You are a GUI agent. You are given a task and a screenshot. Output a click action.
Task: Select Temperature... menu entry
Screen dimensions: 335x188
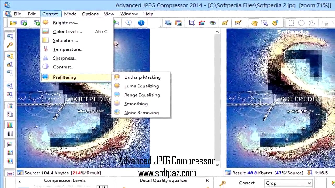click(x=77, y=49)
